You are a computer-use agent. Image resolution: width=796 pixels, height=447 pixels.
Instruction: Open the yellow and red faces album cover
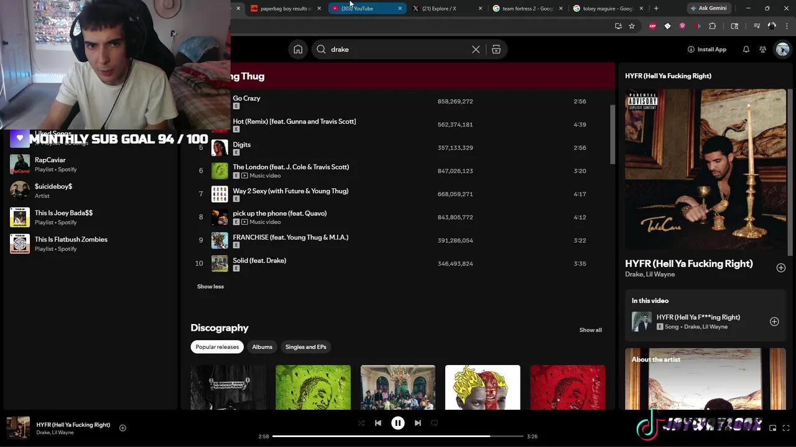click(483, 387)
